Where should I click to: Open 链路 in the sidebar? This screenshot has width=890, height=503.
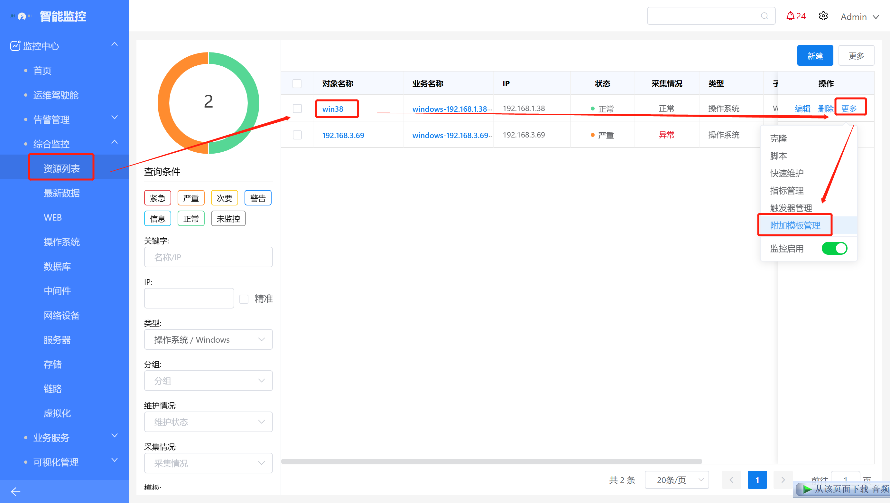point(52,389)
